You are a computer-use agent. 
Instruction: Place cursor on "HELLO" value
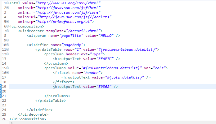[106, 36]
